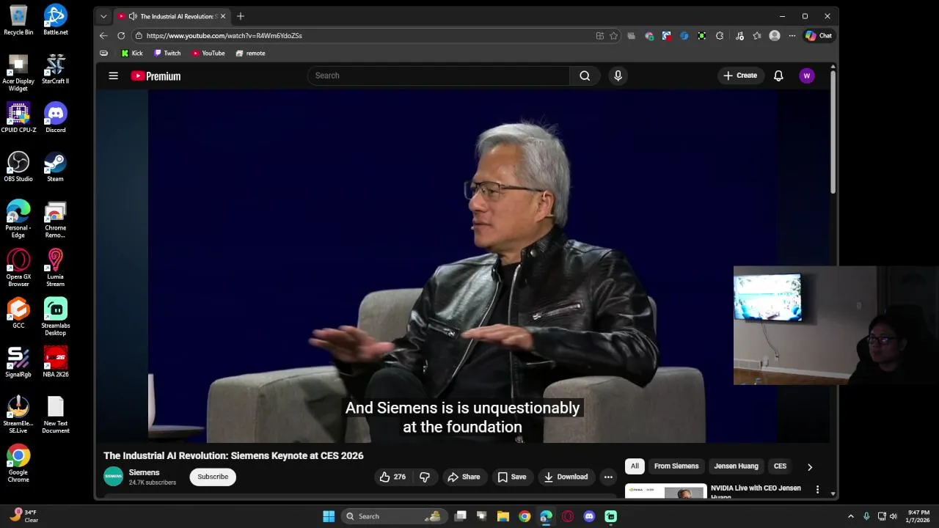Click the YouTube search magnifier button
Image resolution: width=939 pixels, height=528 pixels.
[x=585, y=76]
